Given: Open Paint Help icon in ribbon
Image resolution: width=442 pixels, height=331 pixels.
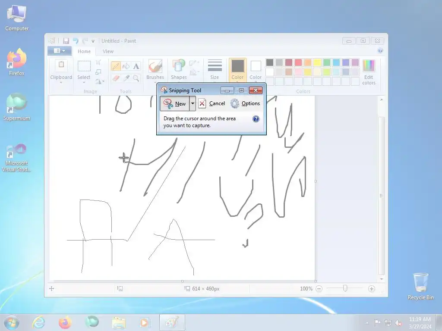Looking at the screenshot, I should pyautogui.click(x=380, y=51).
